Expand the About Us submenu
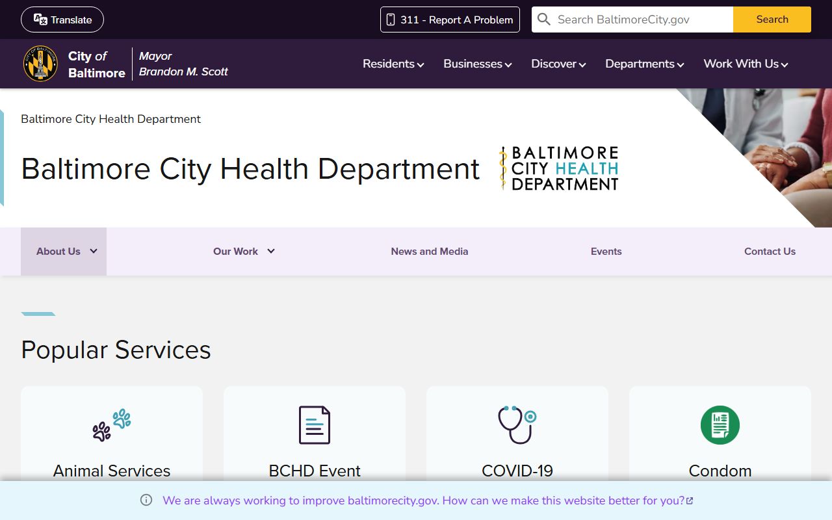Image resolution: width=832 pixels, height=520 pixels. tap(64, 252)
